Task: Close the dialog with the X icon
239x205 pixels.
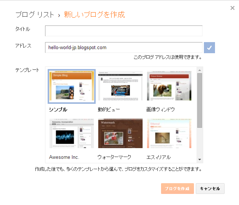Action: click(x=232, y=8)
